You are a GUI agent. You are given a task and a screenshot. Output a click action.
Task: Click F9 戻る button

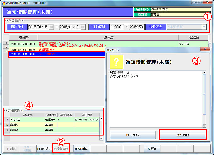[x=152, y=148]
